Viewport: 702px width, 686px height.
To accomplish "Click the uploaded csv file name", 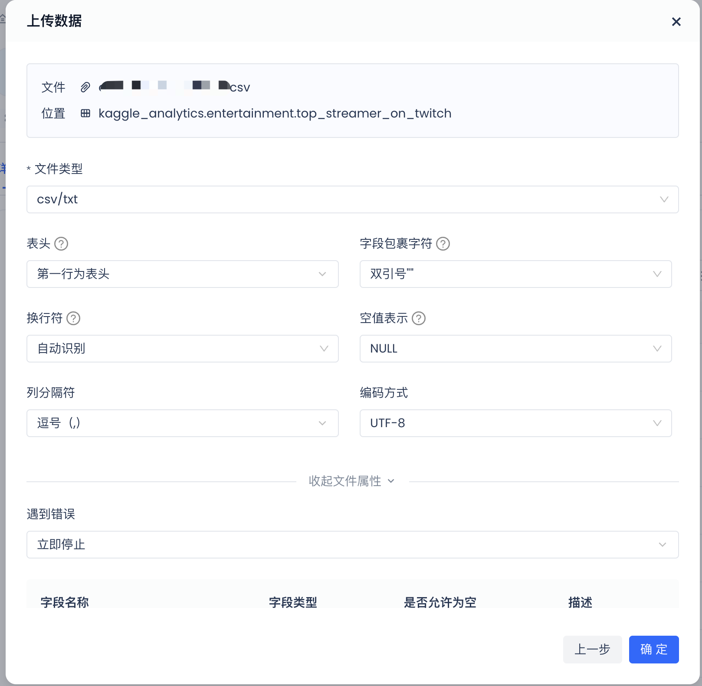I will pos(174,87).
